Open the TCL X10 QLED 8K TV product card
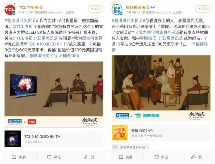Screen dimensions: 215x164 pos(54,139)
